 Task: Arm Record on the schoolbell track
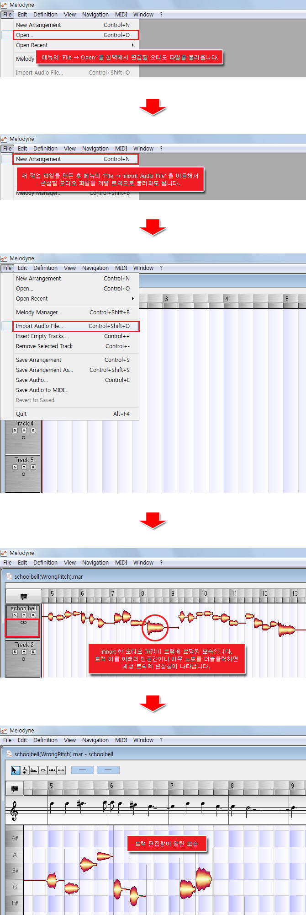pos(33,615)
